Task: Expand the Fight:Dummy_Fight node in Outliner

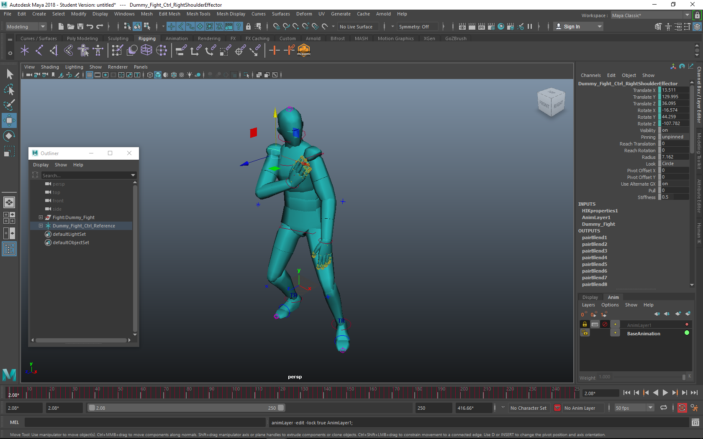Action: click(x=41, y=217)
